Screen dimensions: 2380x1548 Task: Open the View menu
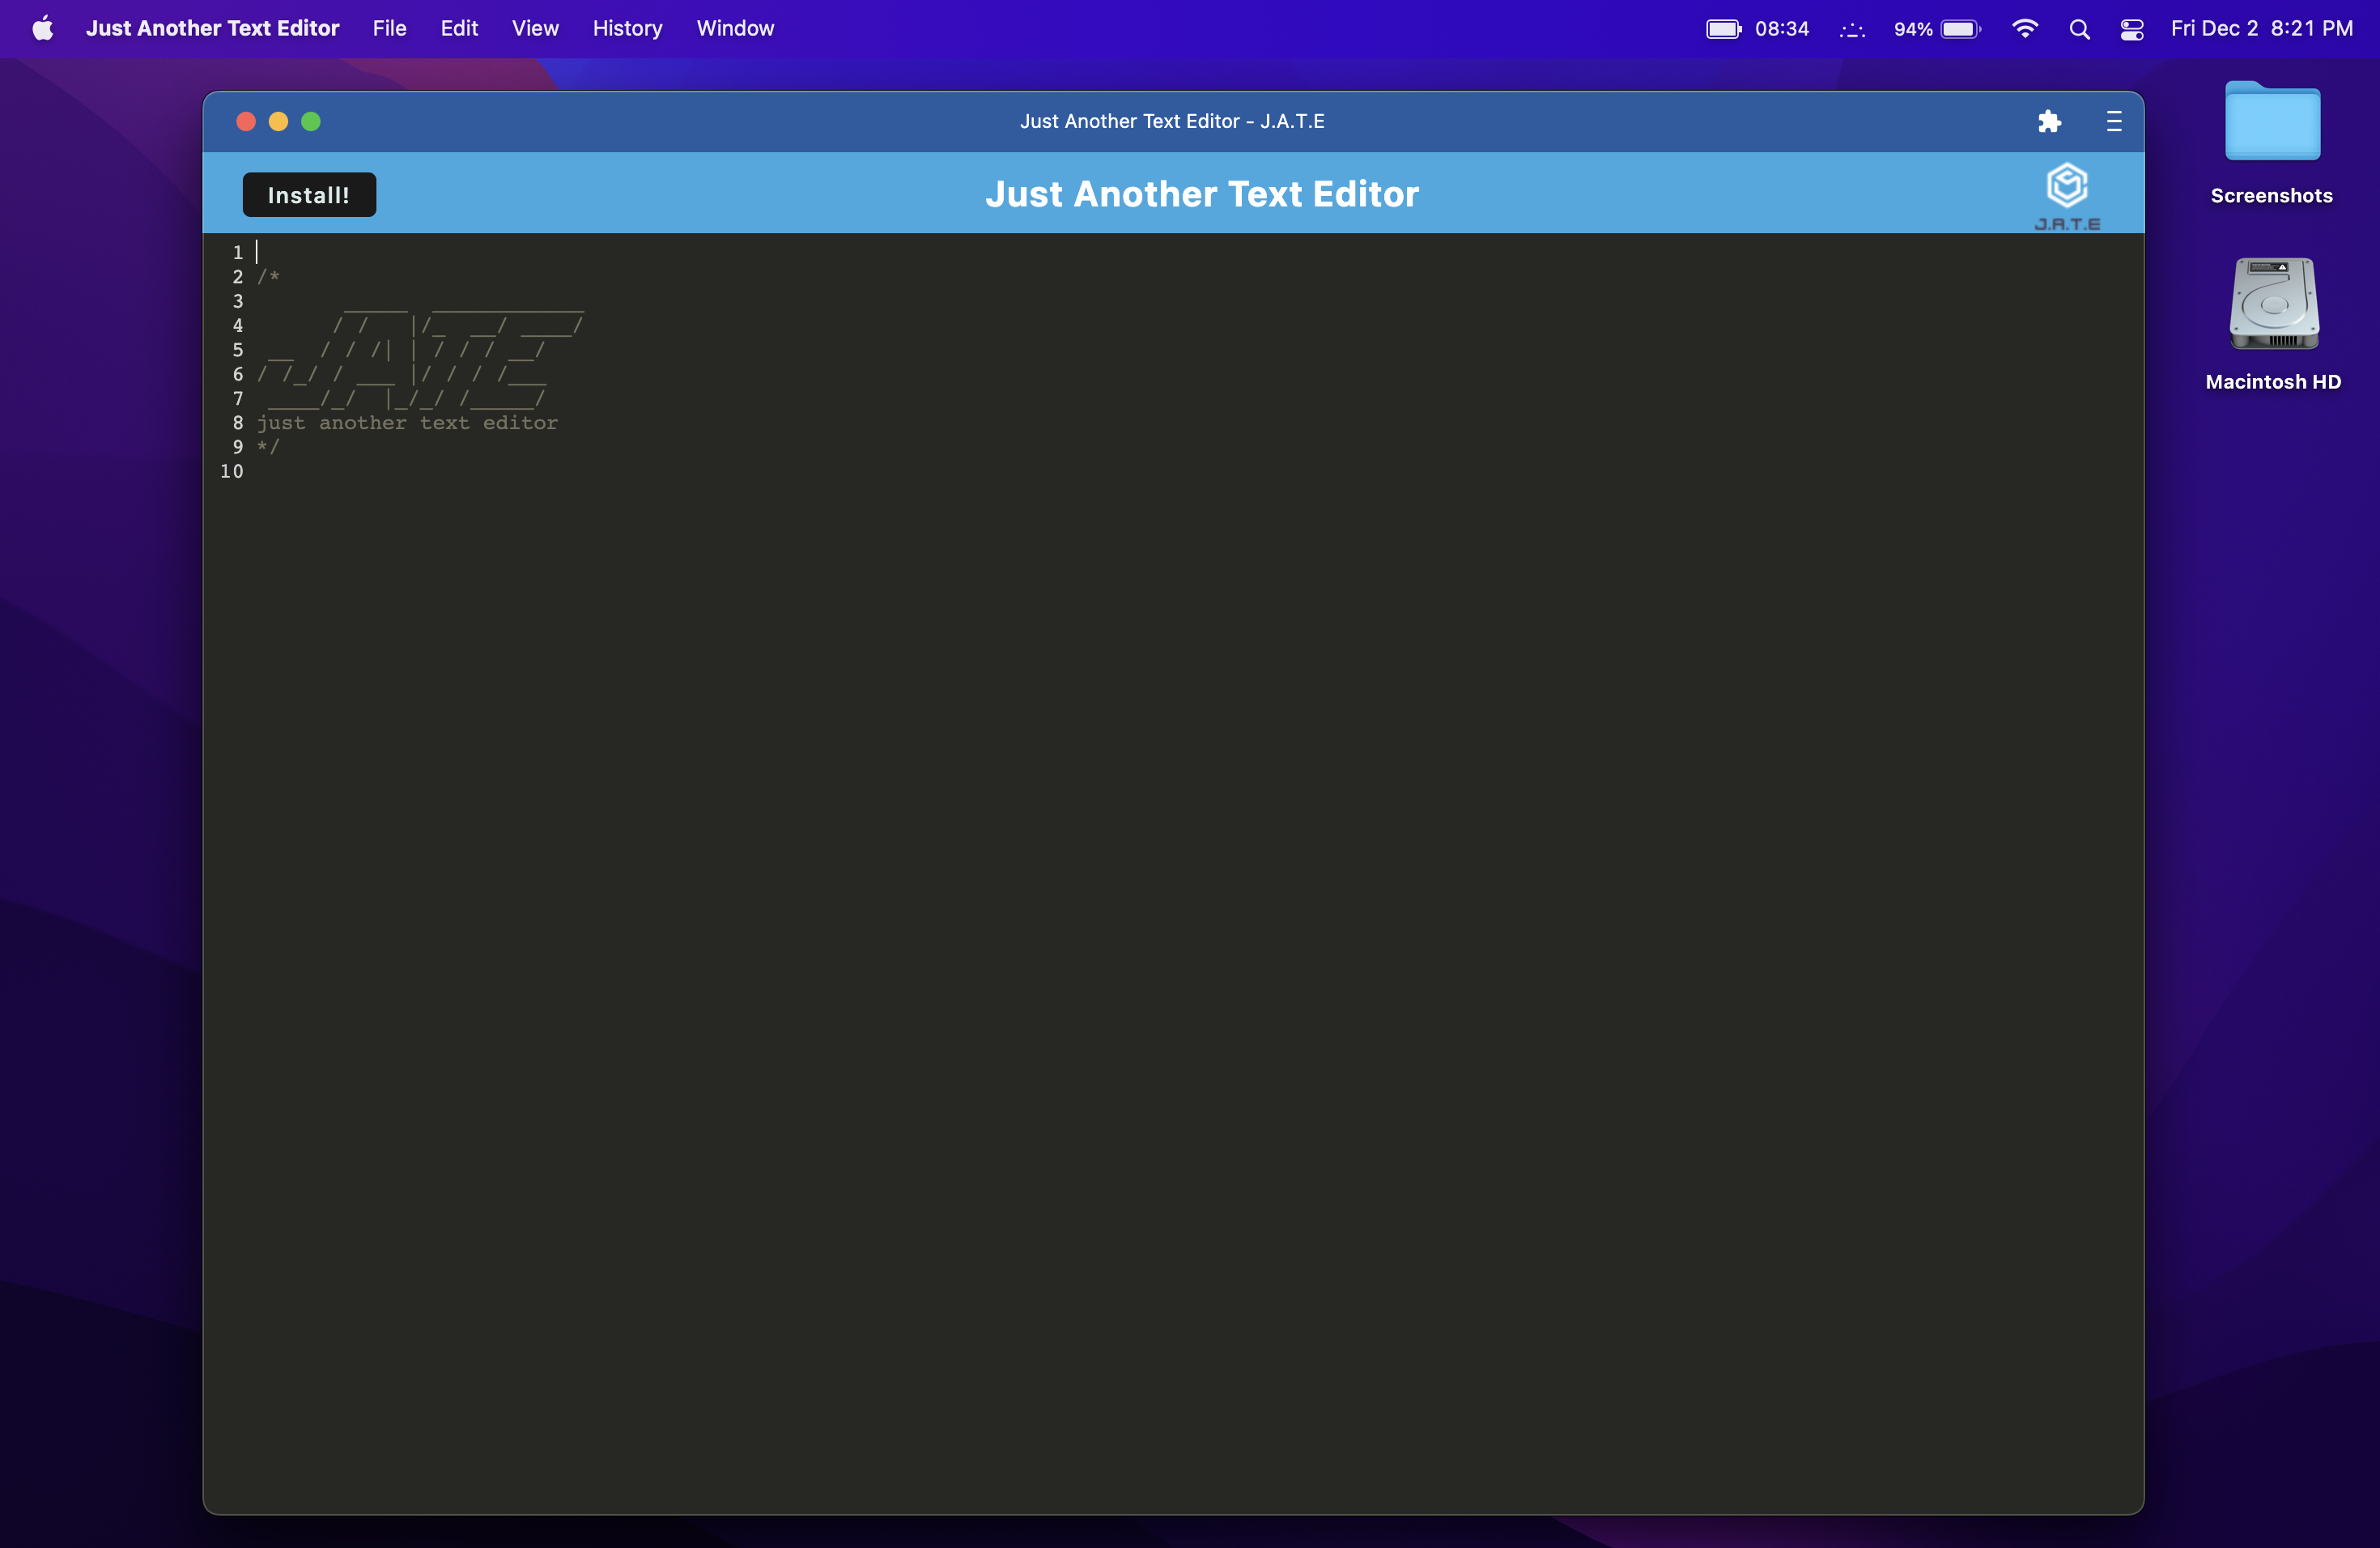coord(535,28)
